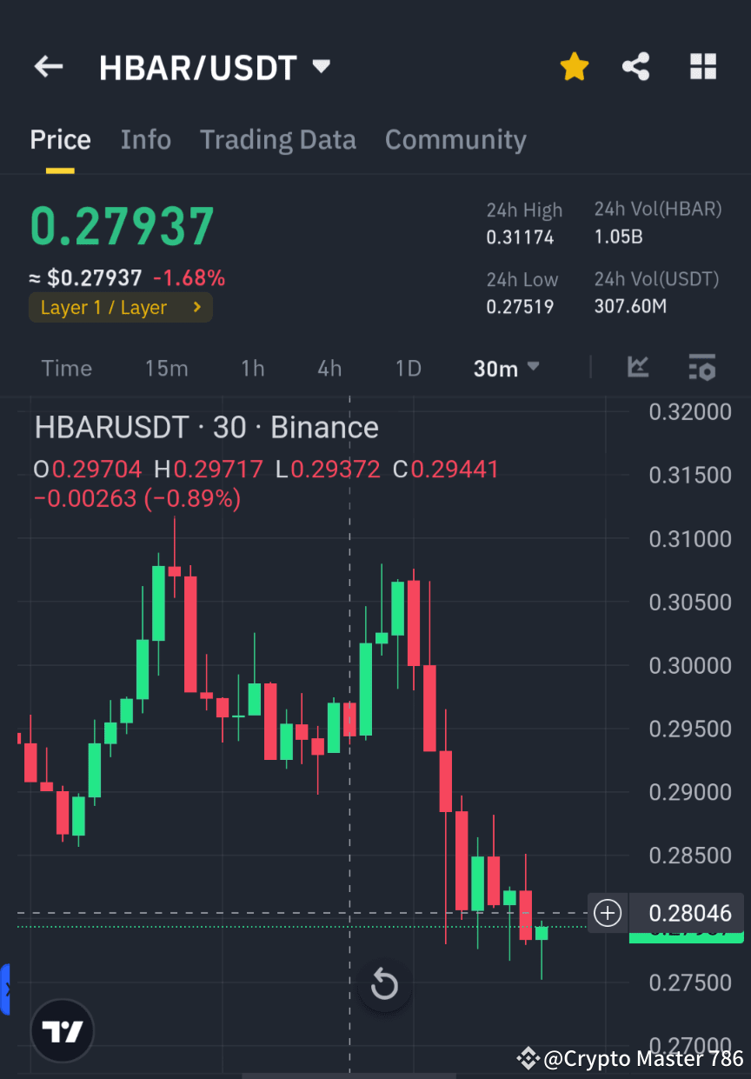Tap the plus icon beside the price line
The height and width of the screenshot is (1079, 751).
coord(607,913)
